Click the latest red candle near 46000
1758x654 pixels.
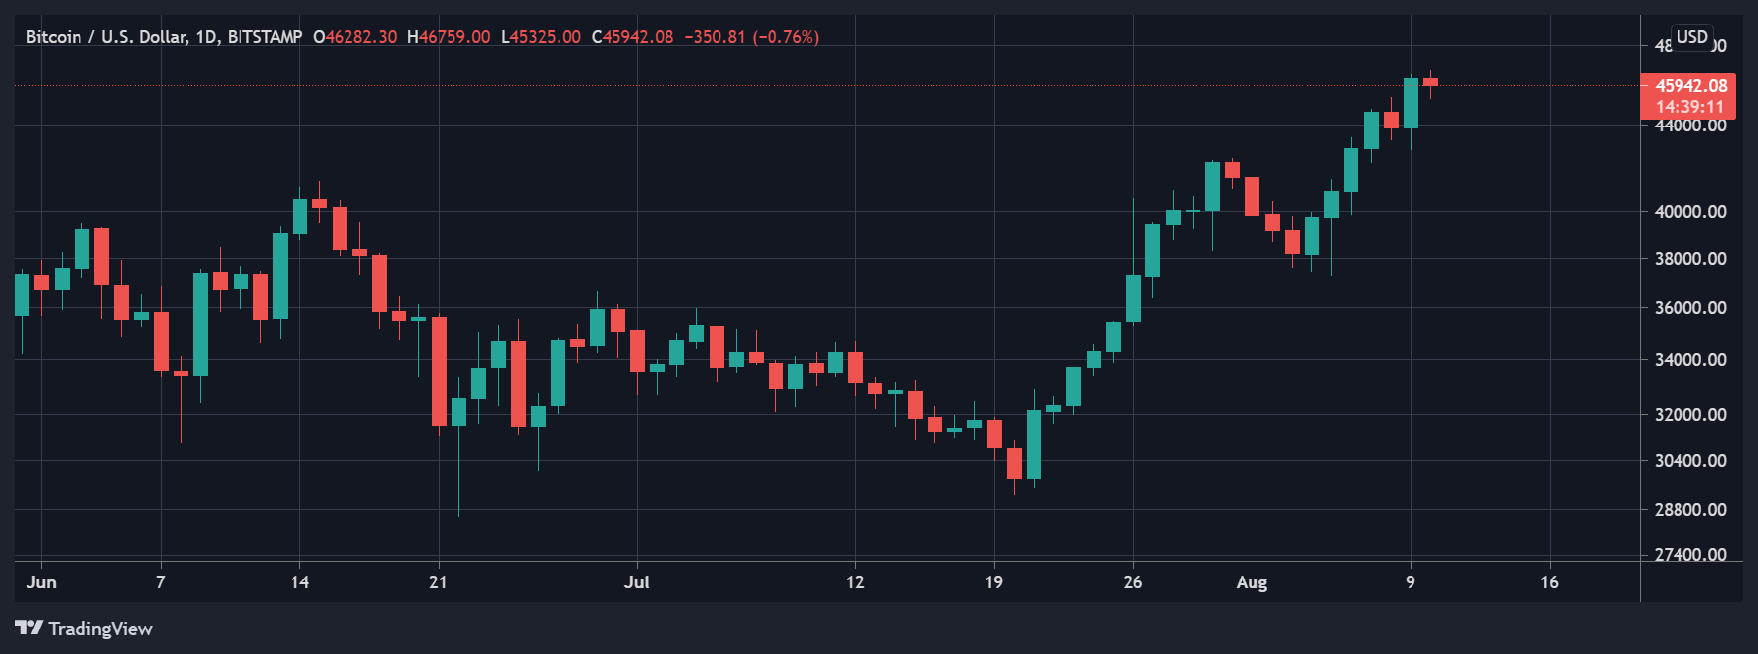point(1430,82)
